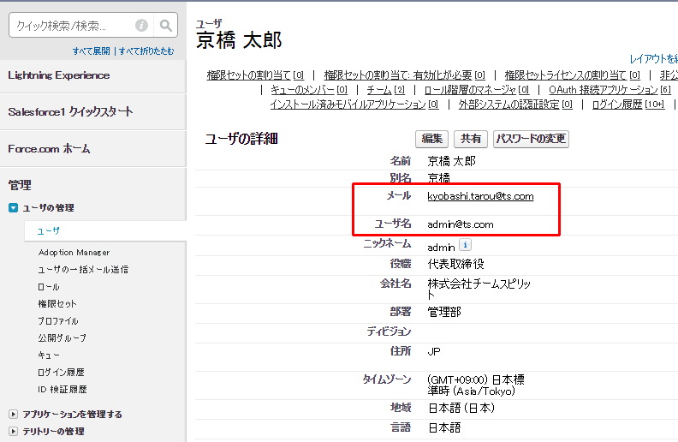The height and width of the screenshot is (442, 678).
Task: Open the email link kyobashi.tarou@ts.com
Action: tap(480, 196)
